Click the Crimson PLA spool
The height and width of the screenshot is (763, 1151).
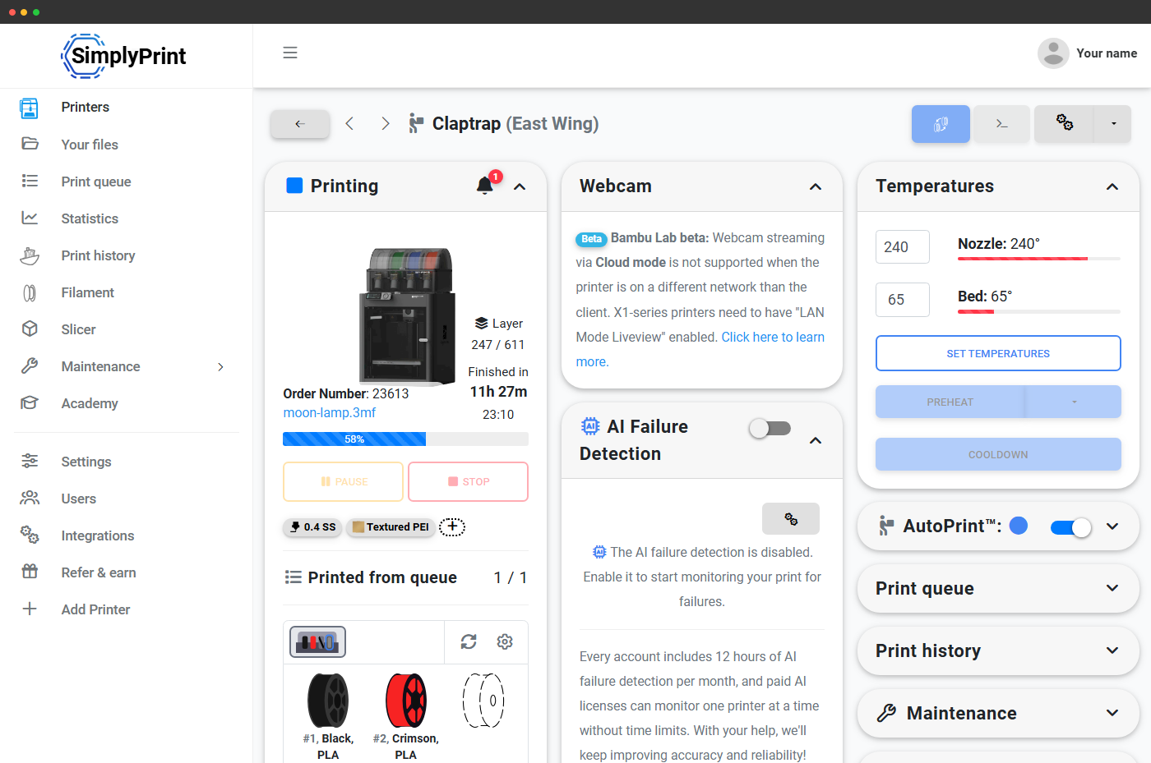pos(406,701)
